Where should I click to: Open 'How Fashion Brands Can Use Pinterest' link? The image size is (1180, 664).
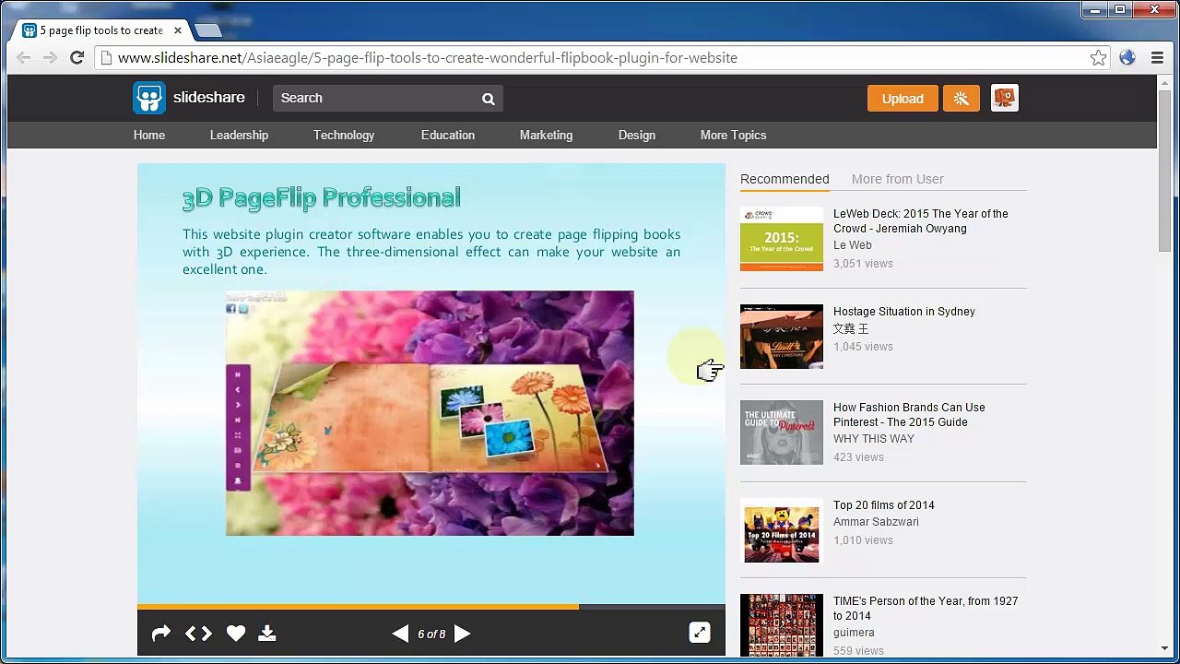[x=909, y=415]
